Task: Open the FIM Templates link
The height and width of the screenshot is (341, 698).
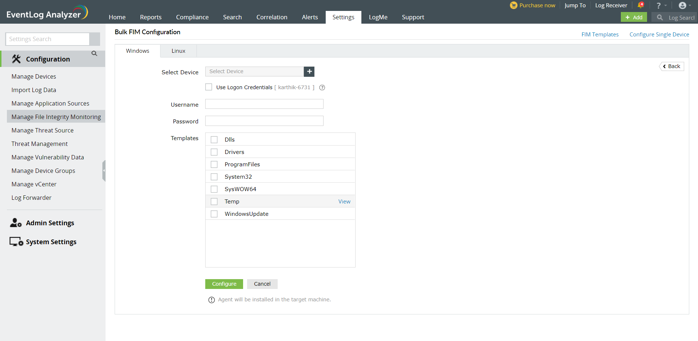Action: (x=600, y=35)
